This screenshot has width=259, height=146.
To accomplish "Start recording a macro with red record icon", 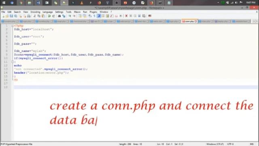I will tap(126, 16).
